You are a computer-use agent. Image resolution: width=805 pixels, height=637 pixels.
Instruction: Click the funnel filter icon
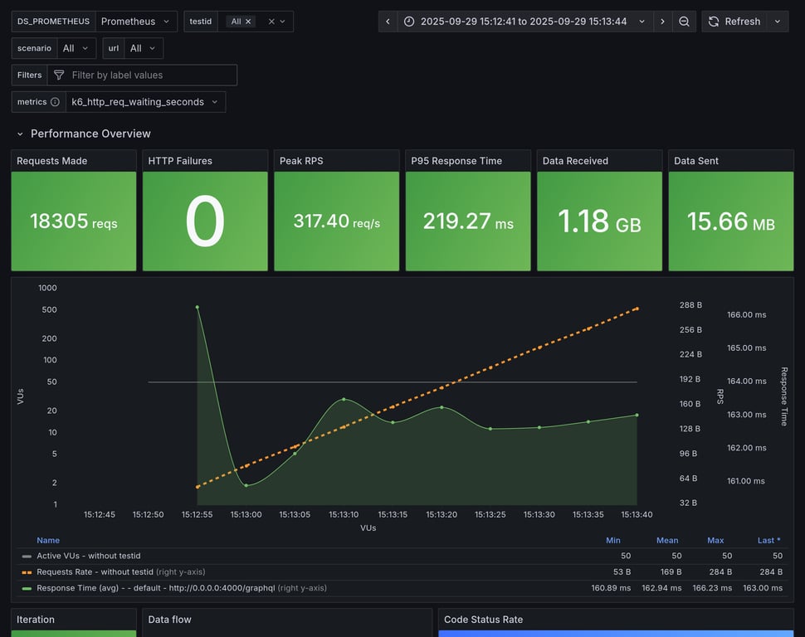pyautogui.click(x=59, y=75)
